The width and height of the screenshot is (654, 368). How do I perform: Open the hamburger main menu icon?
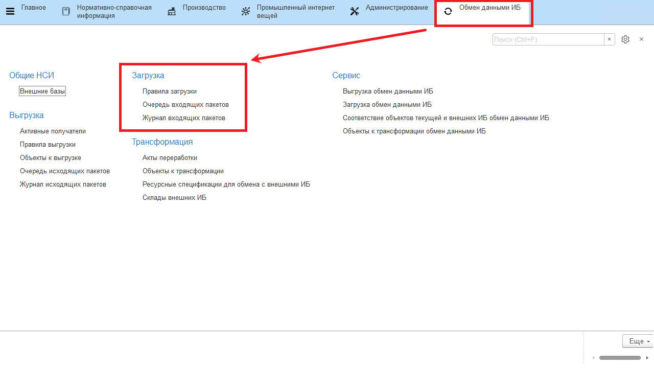point(10,12)
